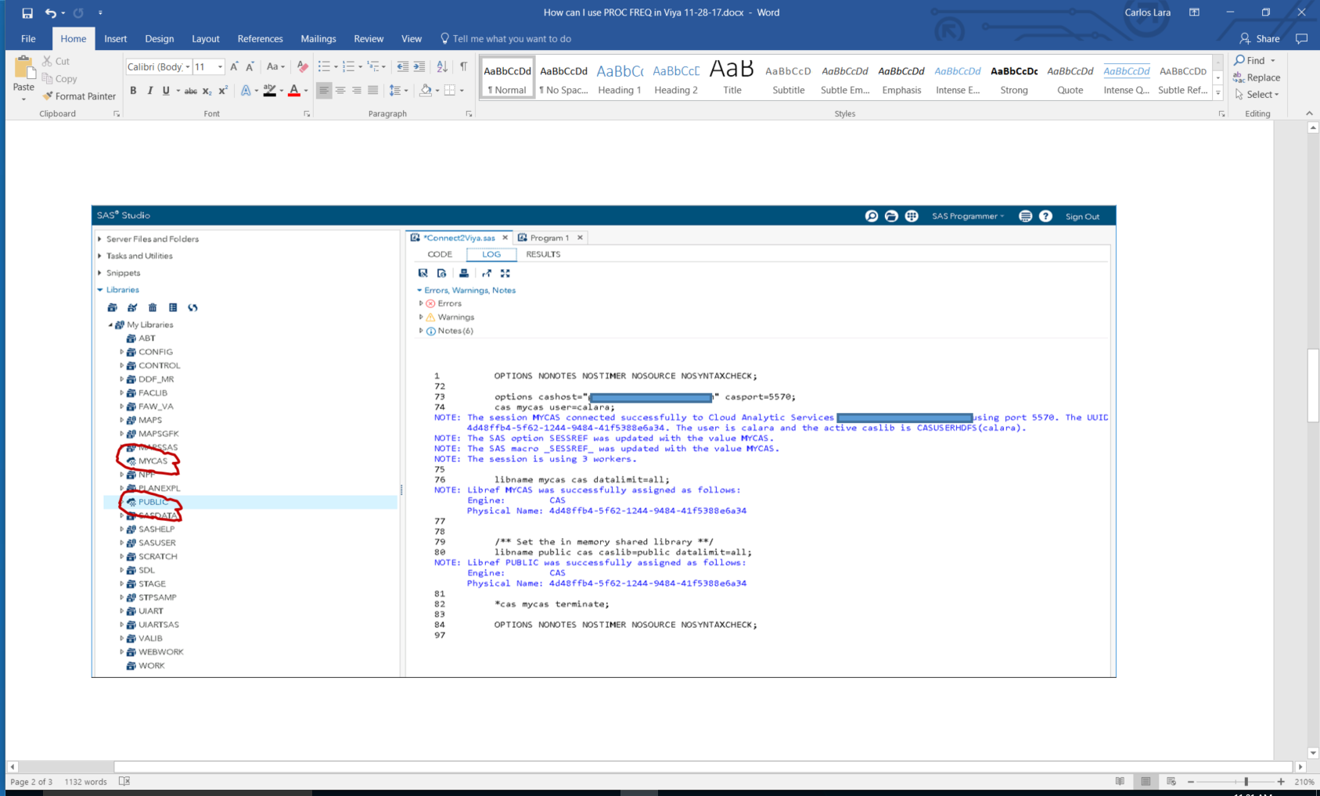This screenshot has width=1320, height=796.
Task: Open the Font dialog launcher
Action: [307, 114]
